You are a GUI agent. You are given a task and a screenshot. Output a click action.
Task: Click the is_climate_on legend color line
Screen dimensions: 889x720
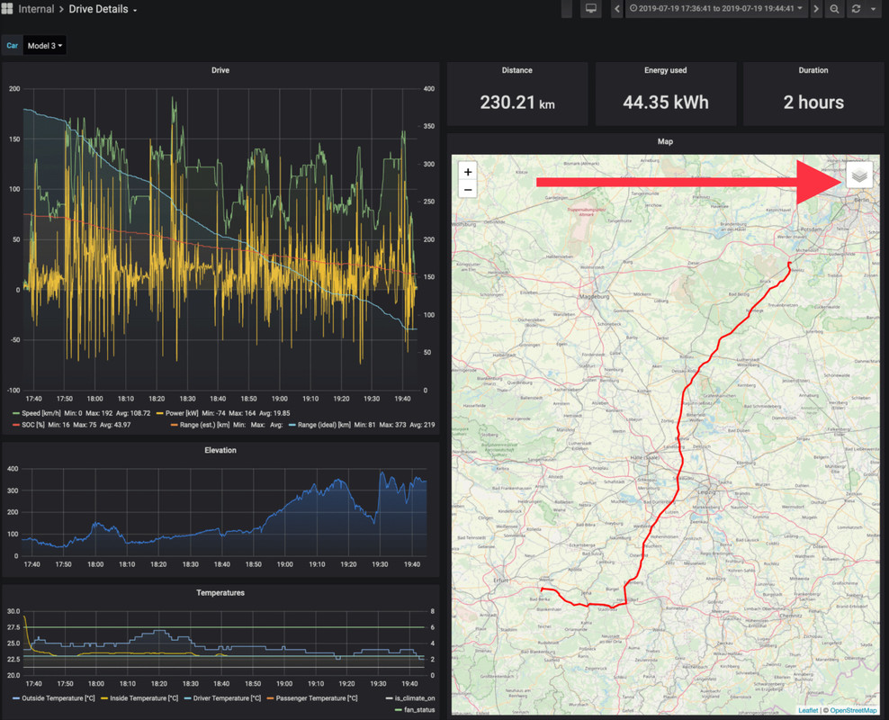click(x=389, y=698)
